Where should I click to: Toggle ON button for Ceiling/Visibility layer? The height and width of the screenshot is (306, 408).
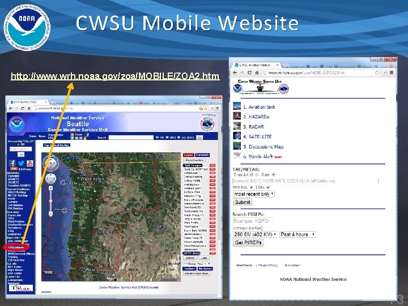212,177
